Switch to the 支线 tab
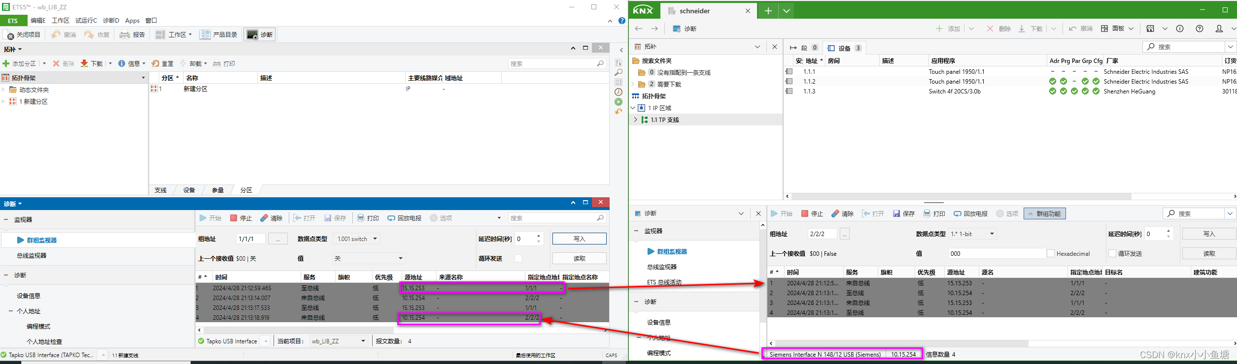This screenshot has width=1237, height=364. [x=161, y=190]
